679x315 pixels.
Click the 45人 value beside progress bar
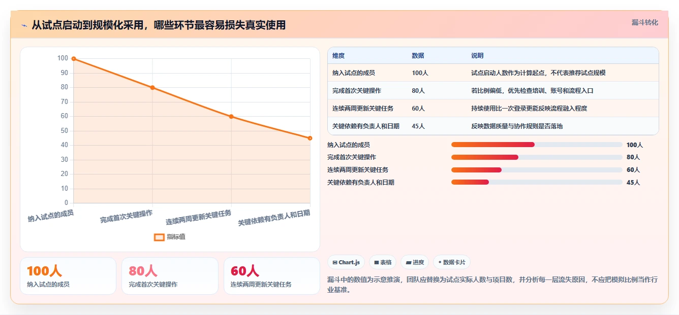click(633, 183)
